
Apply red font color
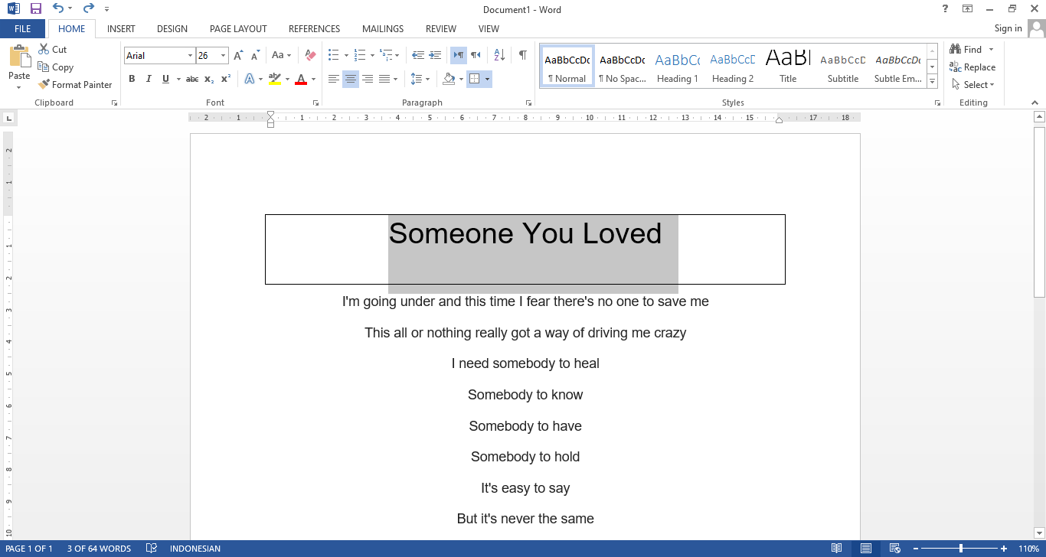(301, 79)
